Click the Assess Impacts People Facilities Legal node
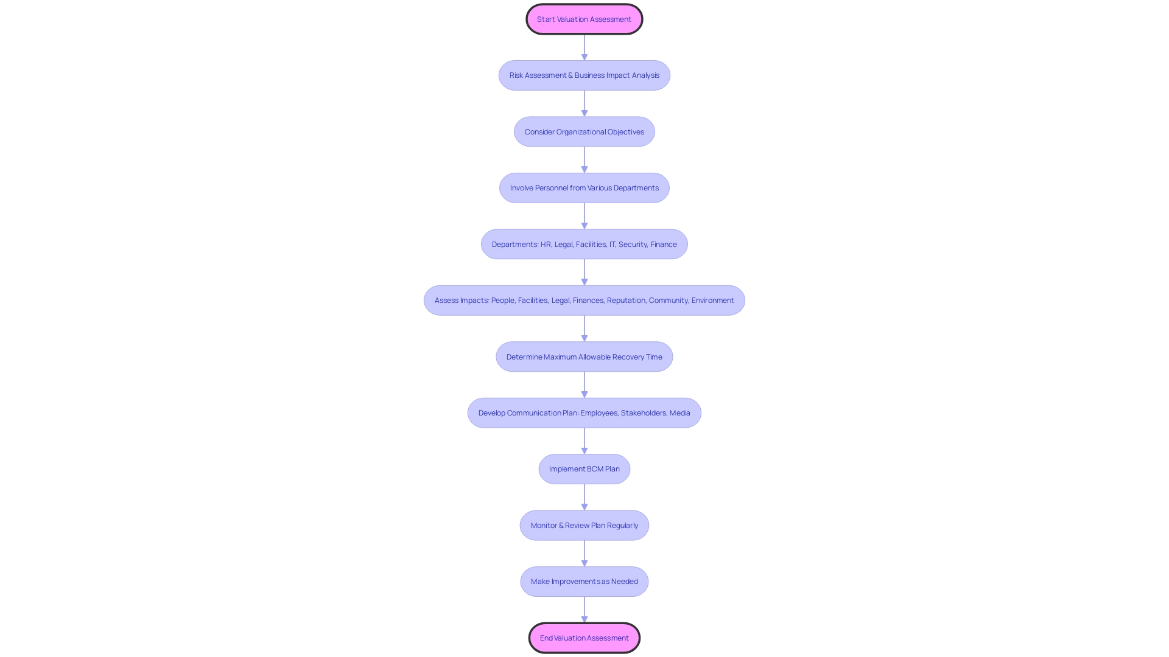This screenshot has height=657, width=1169. click(584, 299)
